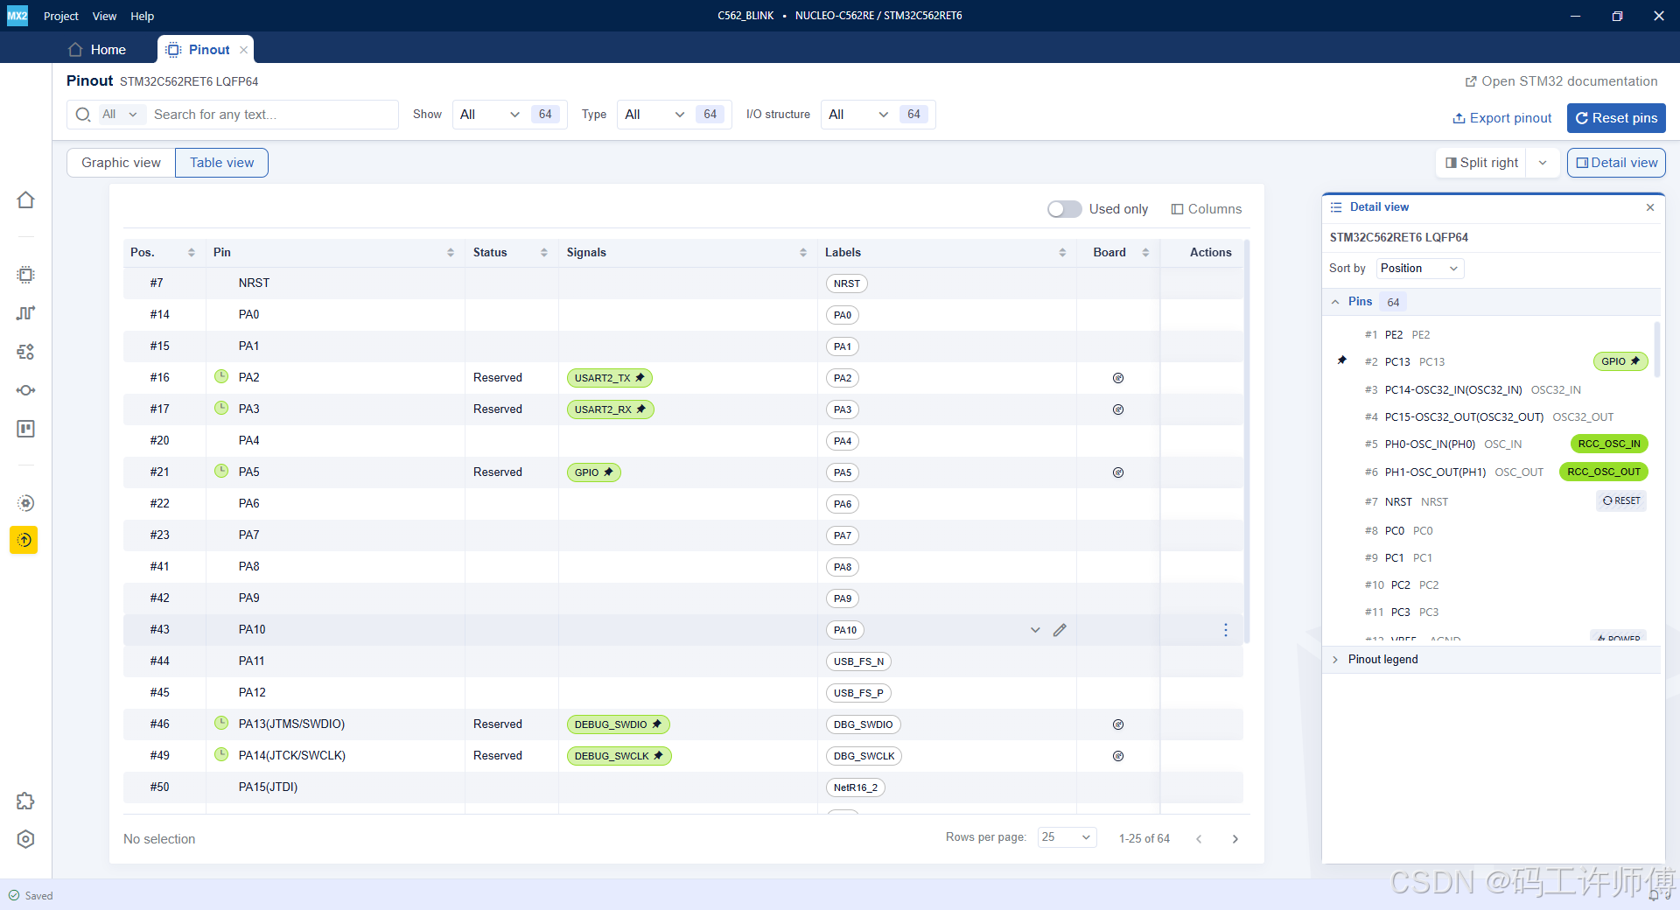Click the board icon in PA14 row

[x=1118, y=756]
